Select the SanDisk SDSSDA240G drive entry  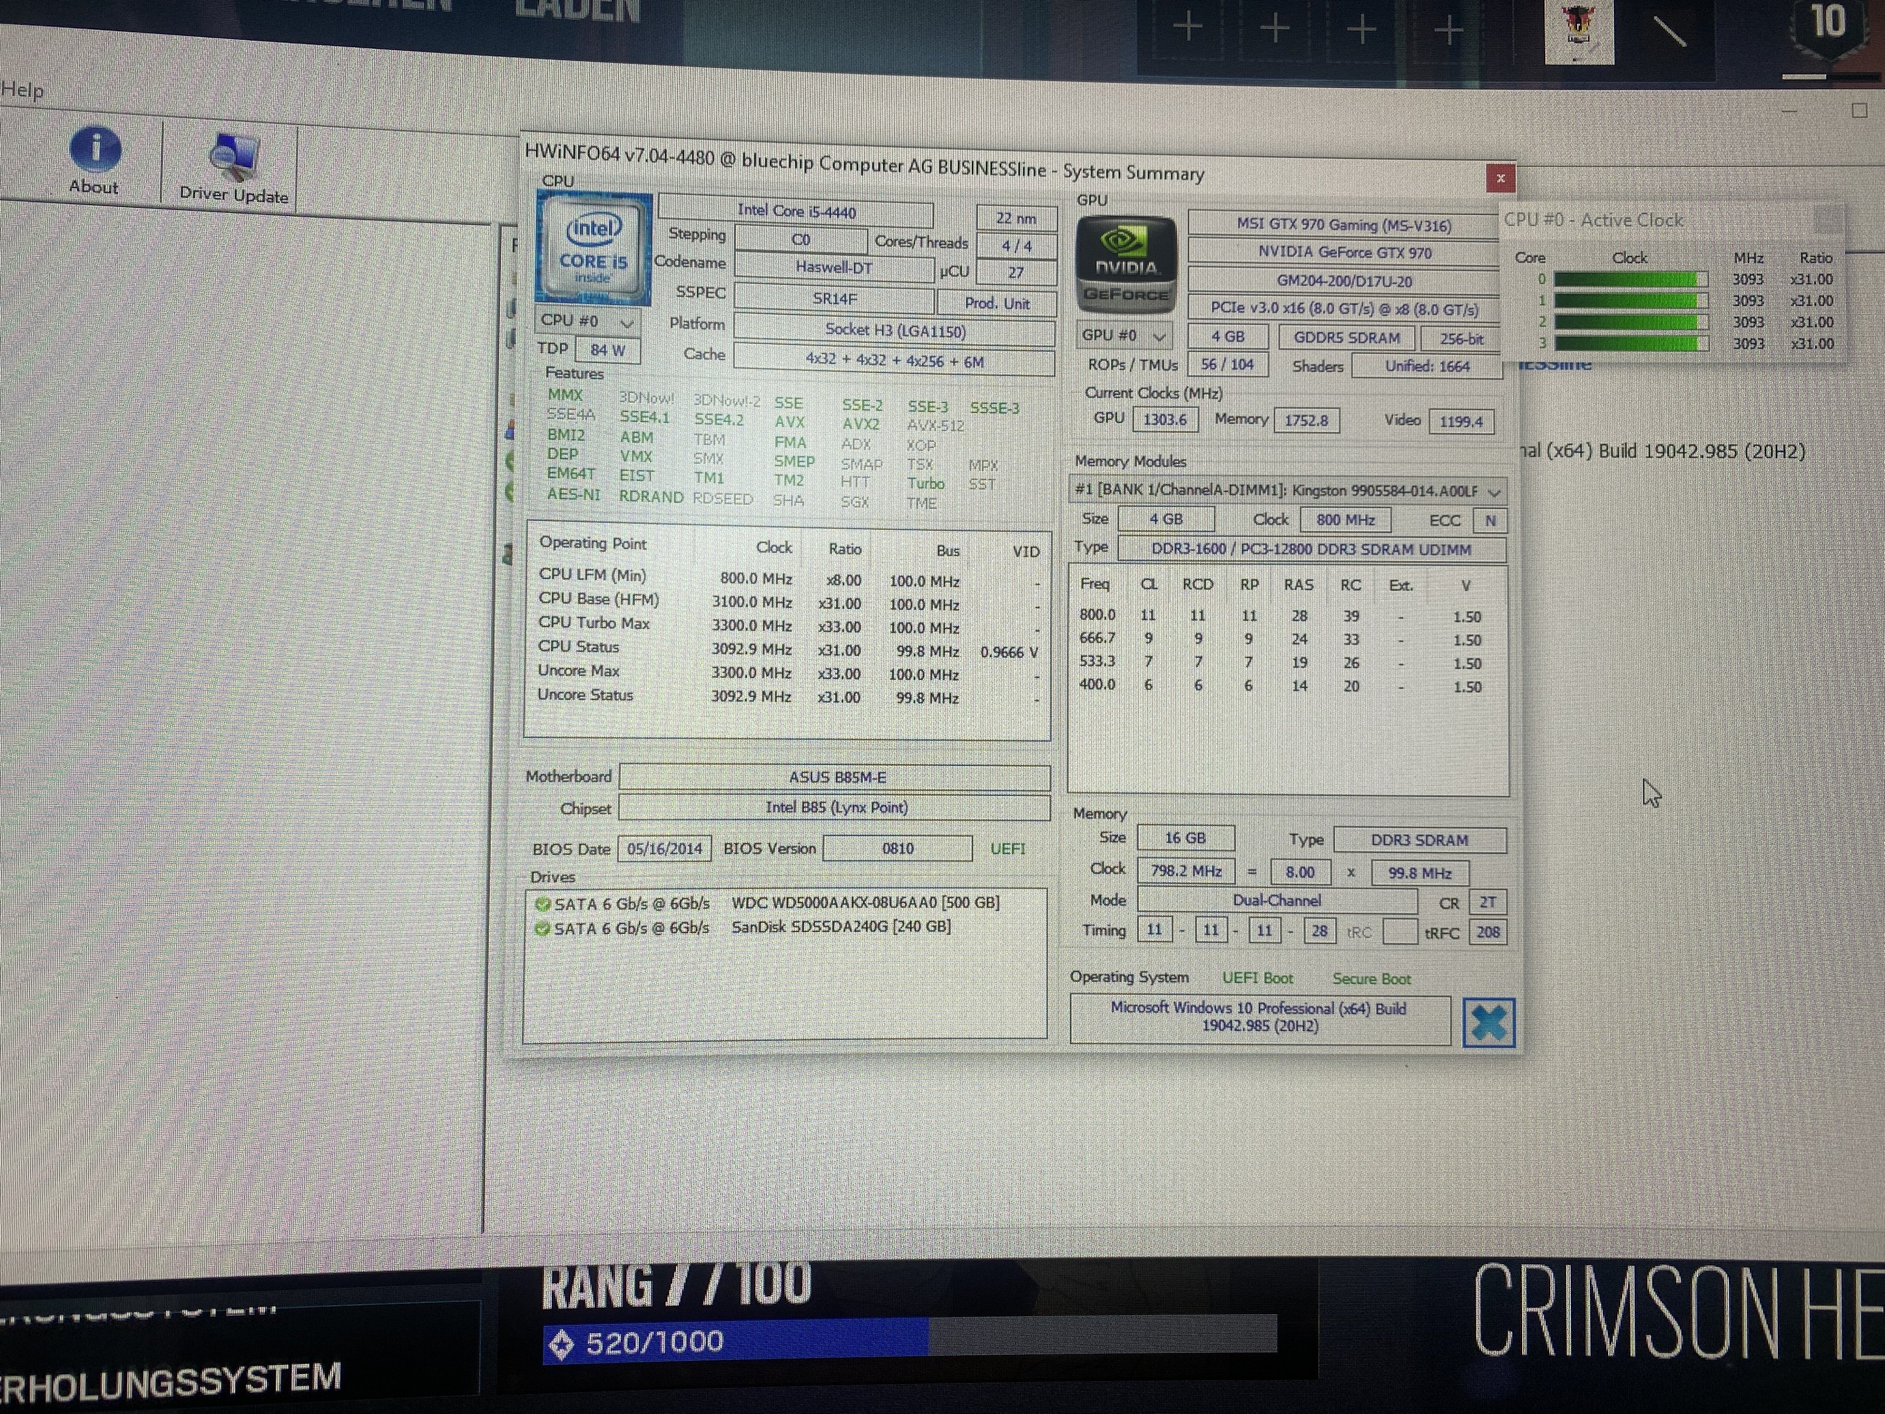pyautogui.click(x=840, y=926)
